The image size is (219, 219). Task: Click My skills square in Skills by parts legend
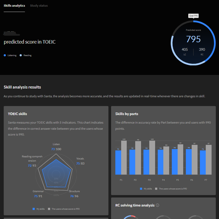[141, 189]
